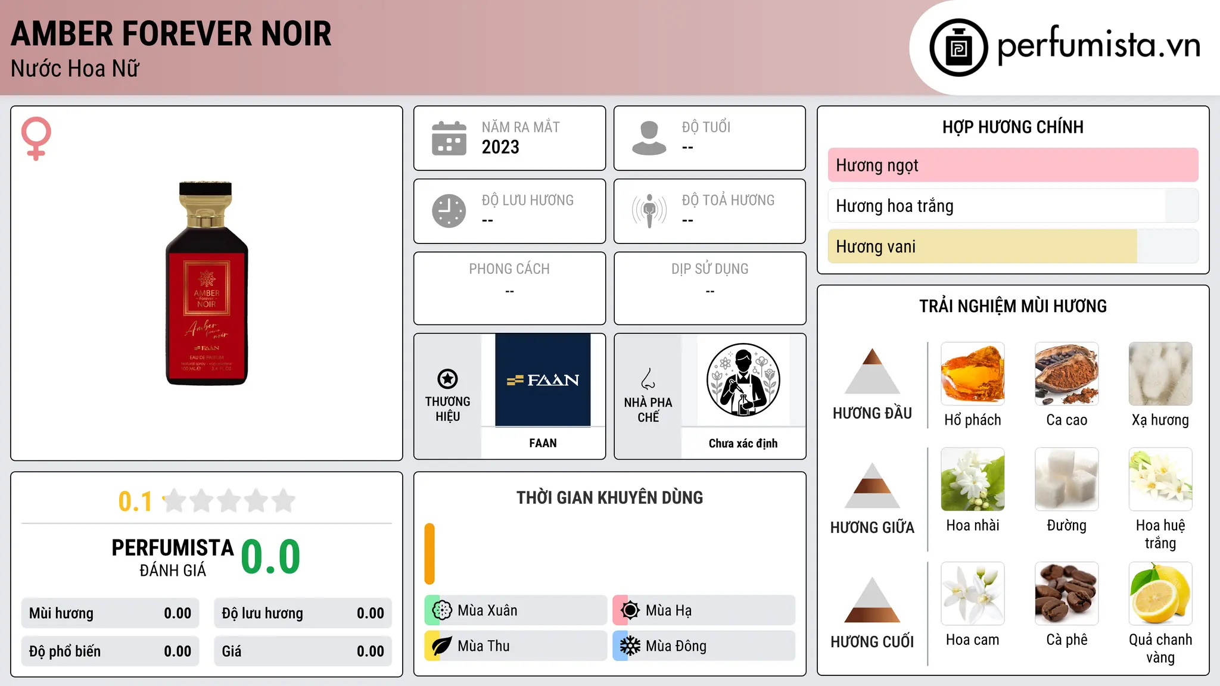Click the Hương hoa trắng accord bar
The height and width of the screenshot is (686, 1220).
1013,205
